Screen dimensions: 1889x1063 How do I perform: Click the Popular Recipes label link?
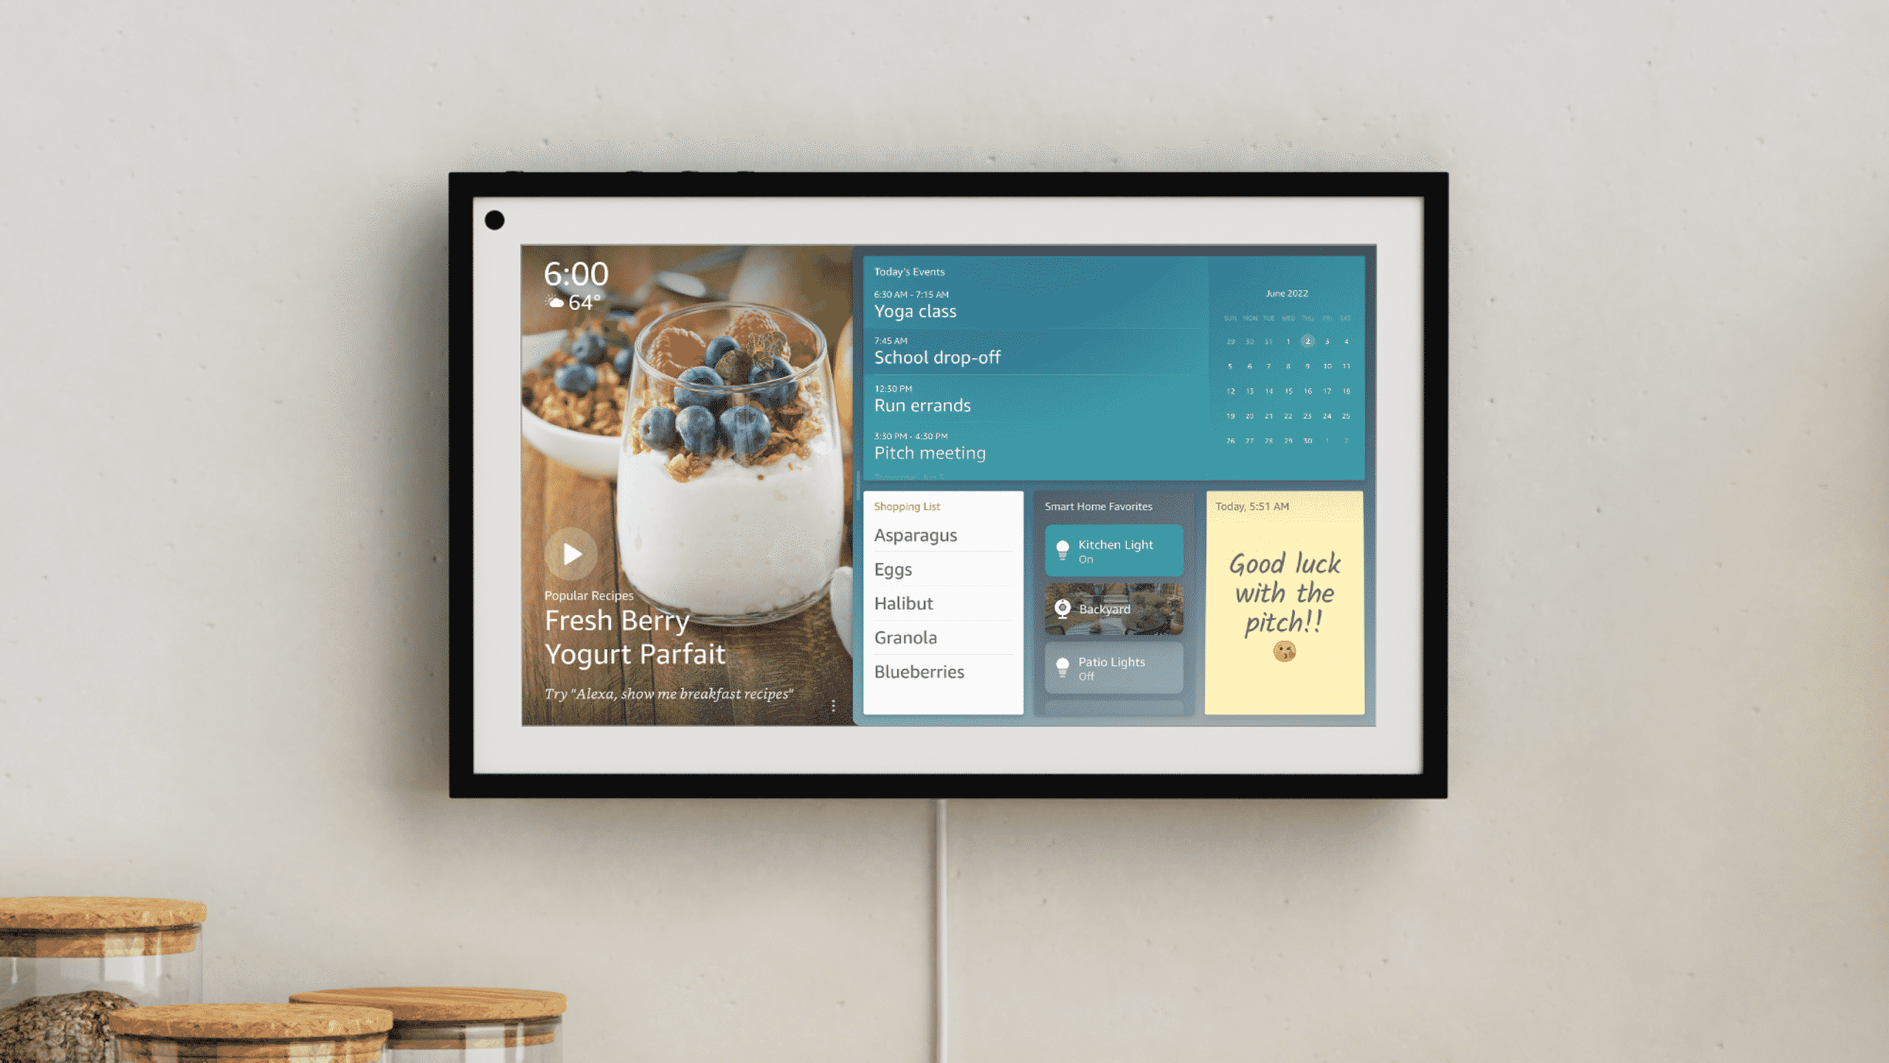587,594
